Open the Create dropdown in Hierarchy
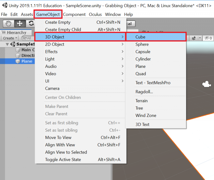 10,38
